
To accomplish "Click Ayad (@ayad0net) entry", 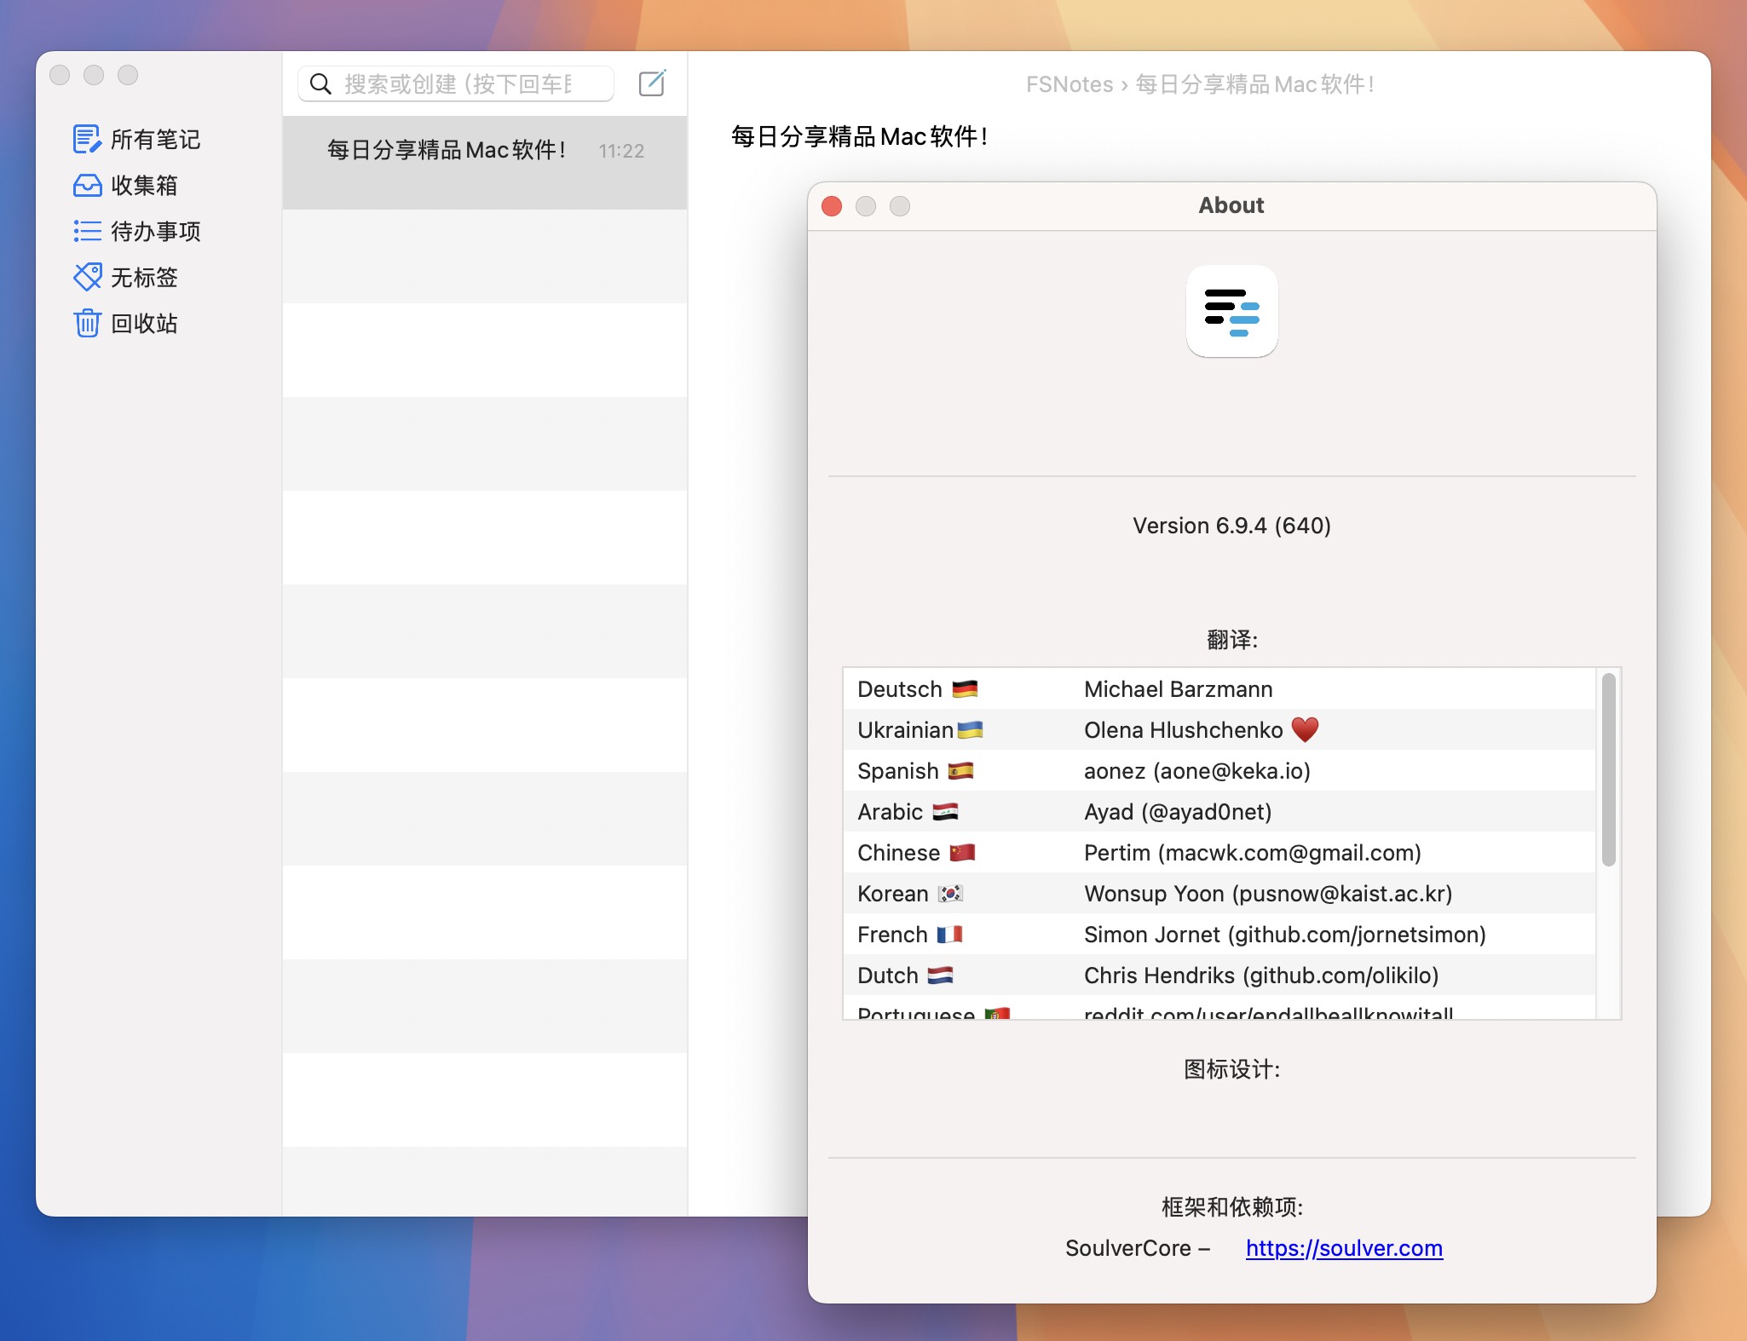I will coord(1177,812).
